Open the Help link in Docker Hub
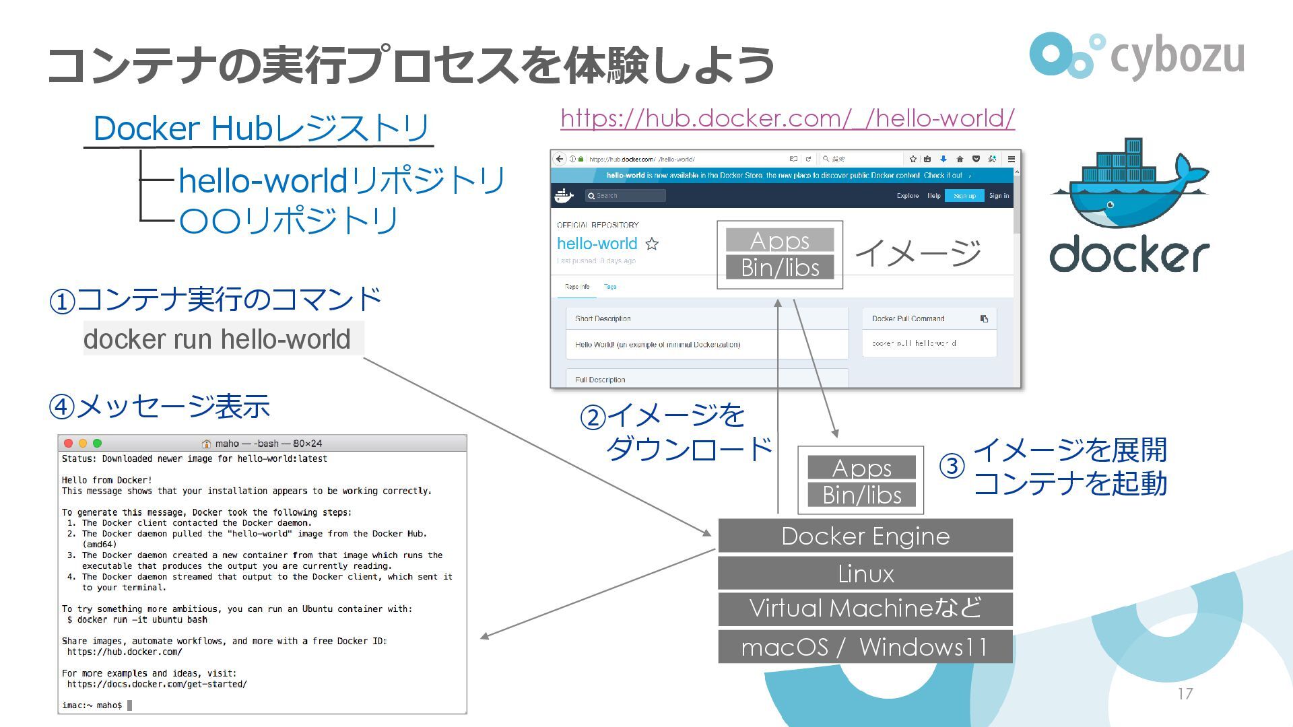 [933, 196]
